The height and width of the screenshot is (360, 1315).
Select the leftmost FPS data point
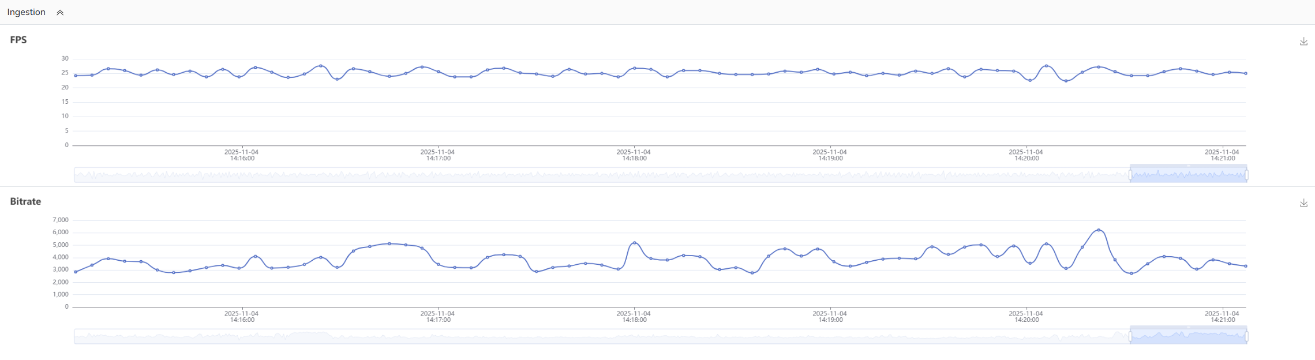76,76
